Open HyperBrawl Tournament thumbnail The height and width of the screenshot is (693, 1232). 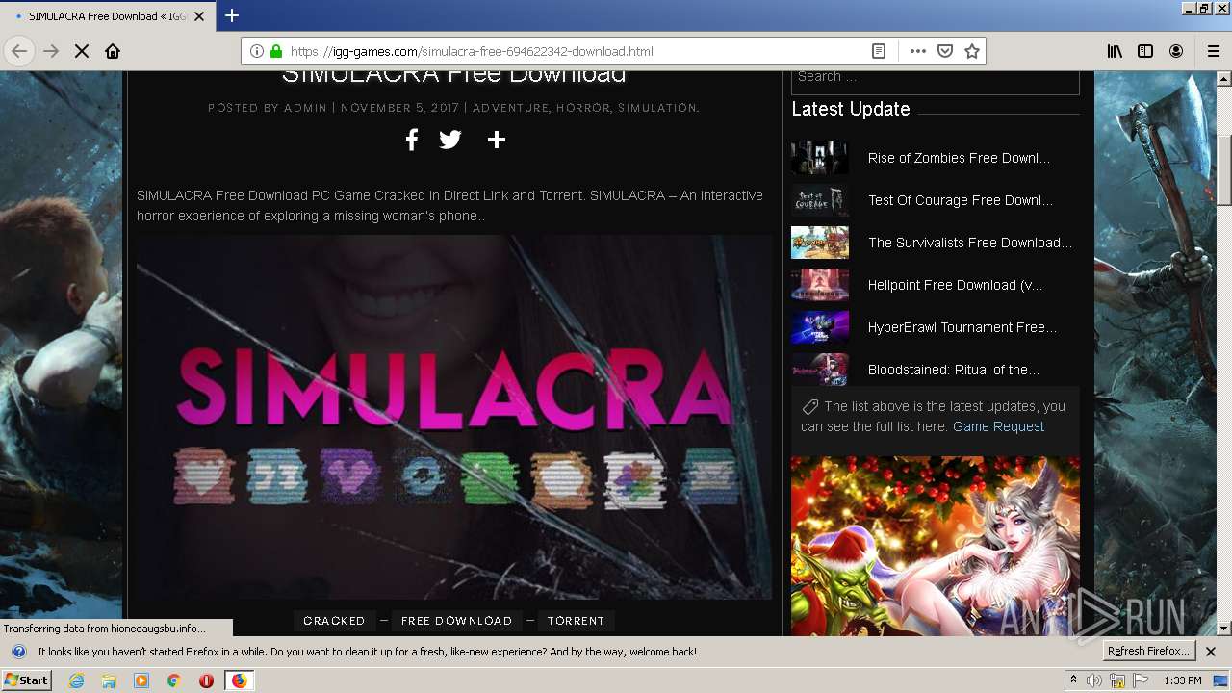click(820, 327)
